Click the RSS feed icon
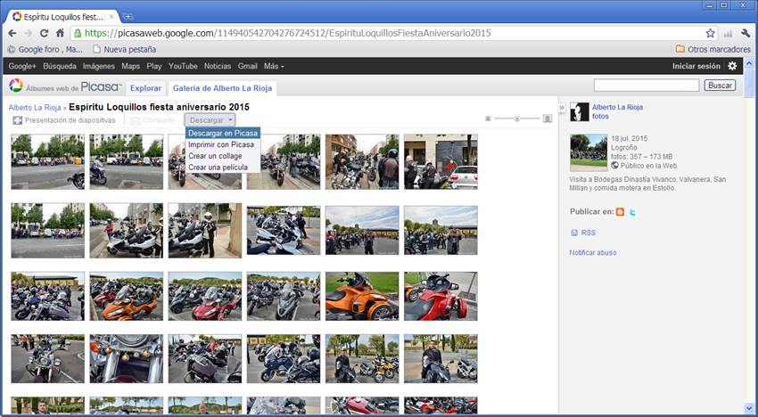The height and width of the screenshot is (417, 758). [x=573, y=233]
